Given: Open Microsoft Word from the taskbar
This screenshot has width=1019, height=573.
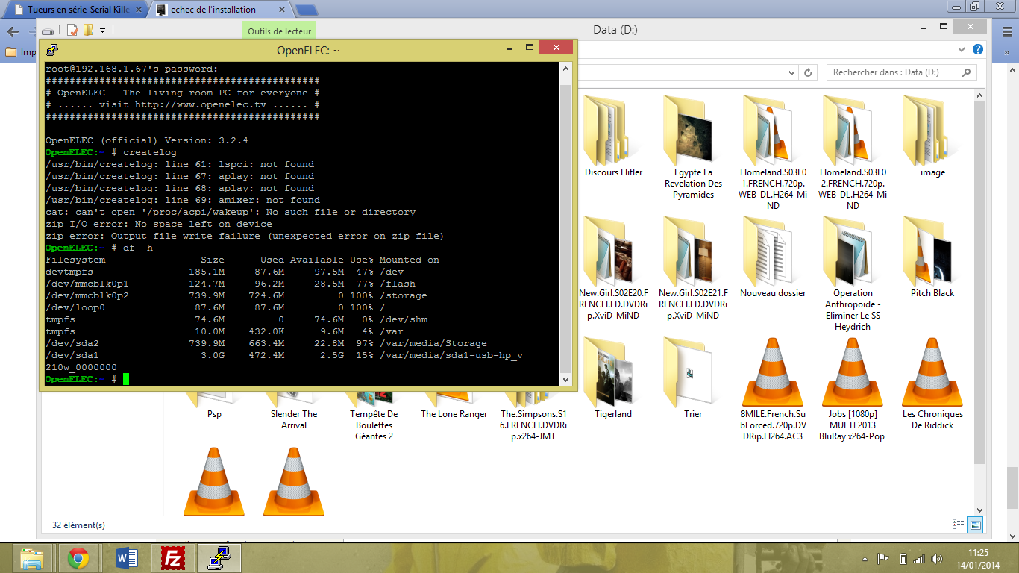Looking at the screenshot, I should [x=127, y=557].
